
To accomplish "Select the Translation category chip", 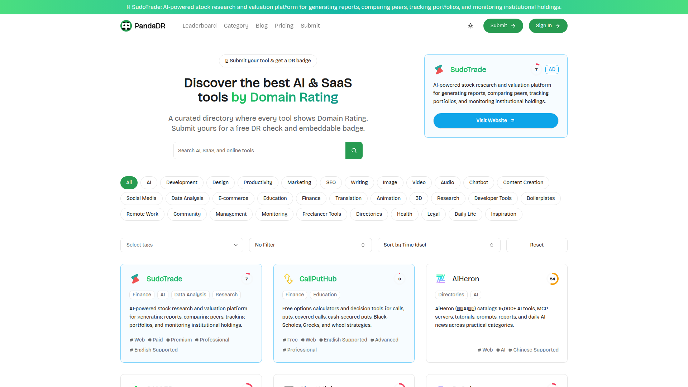I will [349, 199].
